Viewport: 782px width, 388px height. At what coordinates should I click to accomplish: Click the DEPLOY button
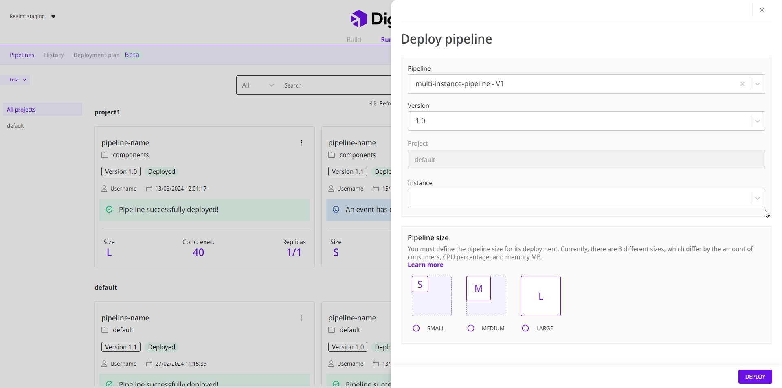[x=755, y=377]
